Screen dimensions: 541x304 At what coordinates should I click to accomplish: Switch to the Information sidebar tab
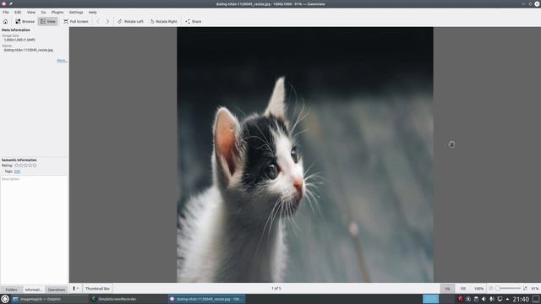click(34, 290)
